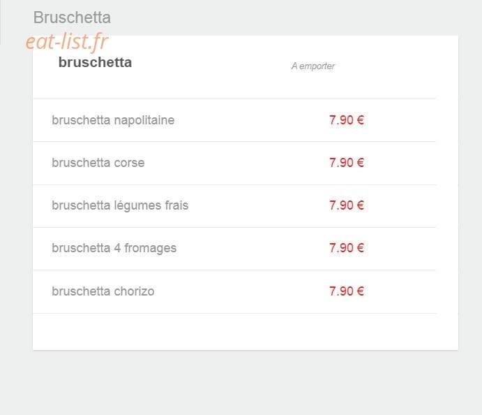Screen dimensions: 482x415
Task: Click the euro symbol on the corse row
Action: [x=360, y=163]
